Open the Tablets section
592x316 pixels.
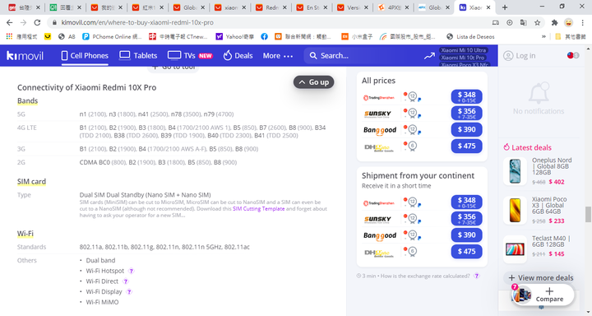click(x=138, y=56)
